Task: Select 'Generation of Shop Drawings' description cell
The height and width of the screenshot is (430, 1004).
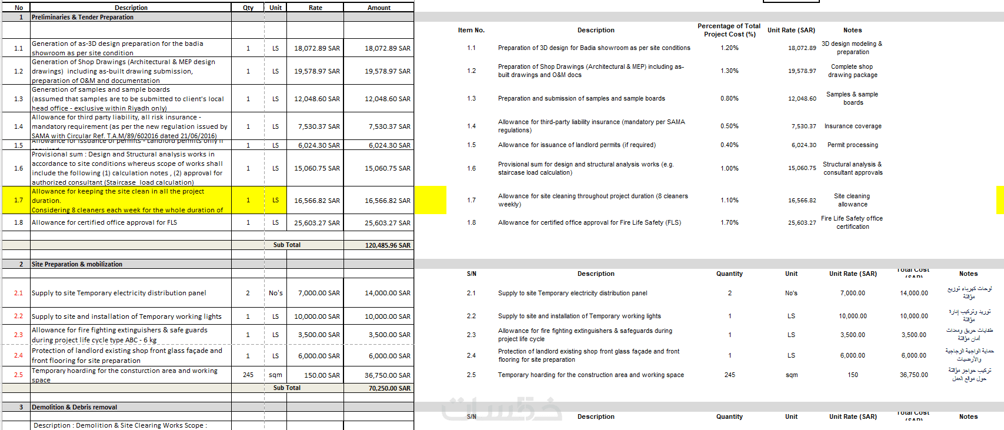Action: click(131, 71)
